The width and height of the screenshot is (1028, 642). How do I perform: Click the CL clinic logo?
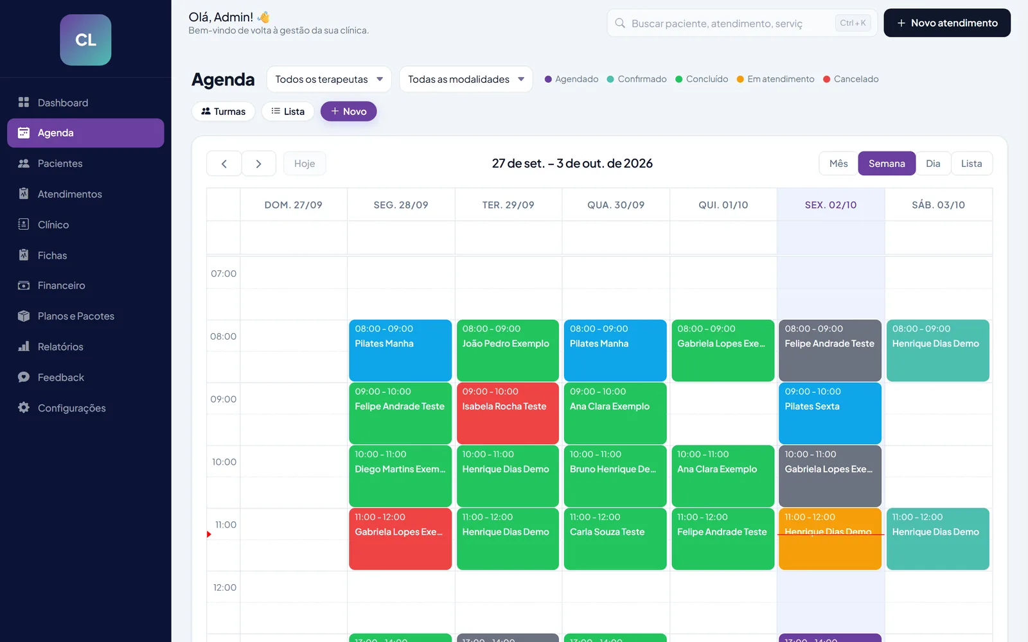[x=85, y=40]
